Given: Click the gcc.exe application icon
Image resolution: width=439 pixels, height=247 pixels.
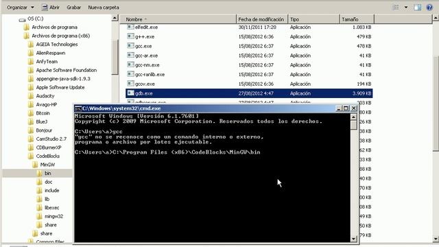Looking at the screenshot, I should (130, 46).
